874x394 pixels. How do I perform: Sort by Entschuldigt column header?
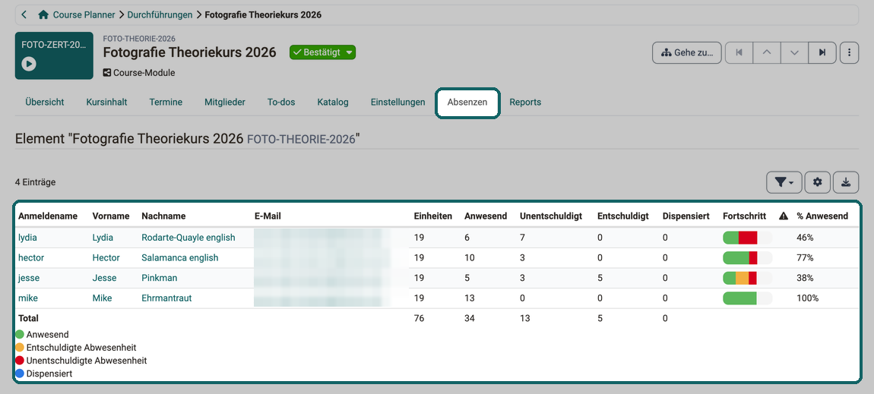click(x=622, y=216)
